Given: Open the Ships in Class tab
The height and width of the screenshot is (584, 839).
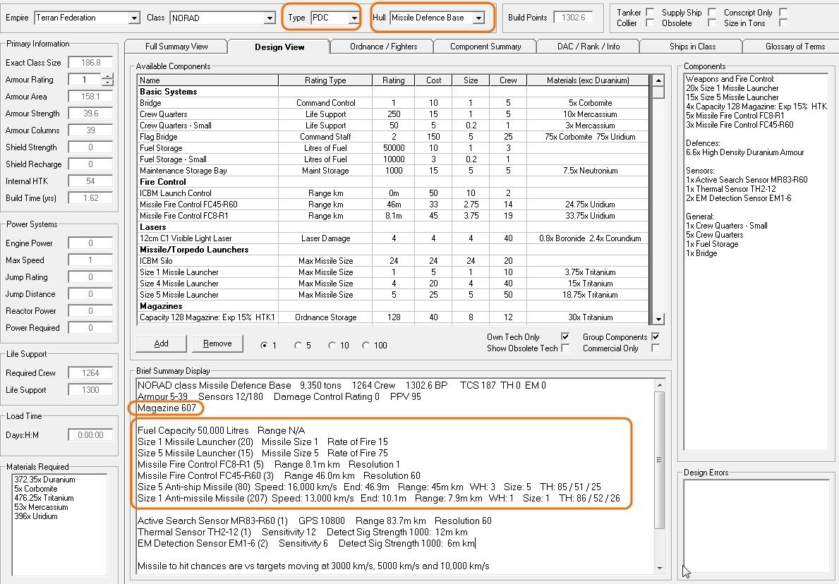Looking at the screenshot, I should click(x=692, y=47).
